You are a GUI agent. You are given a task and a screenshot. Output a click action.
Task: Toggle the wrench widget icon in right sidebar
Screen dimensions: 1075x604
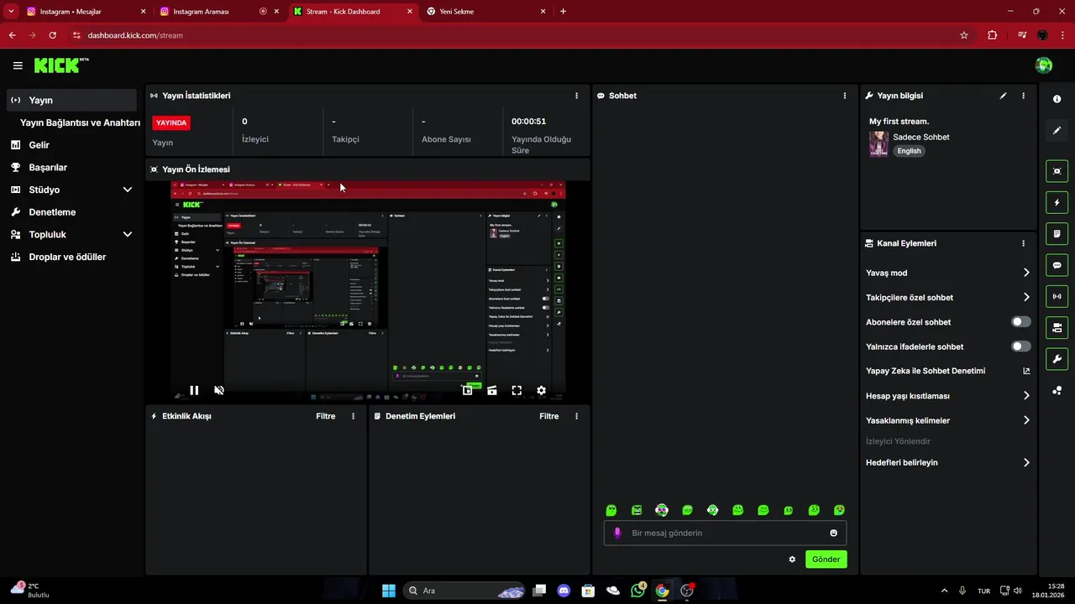tap(1057, 359)
